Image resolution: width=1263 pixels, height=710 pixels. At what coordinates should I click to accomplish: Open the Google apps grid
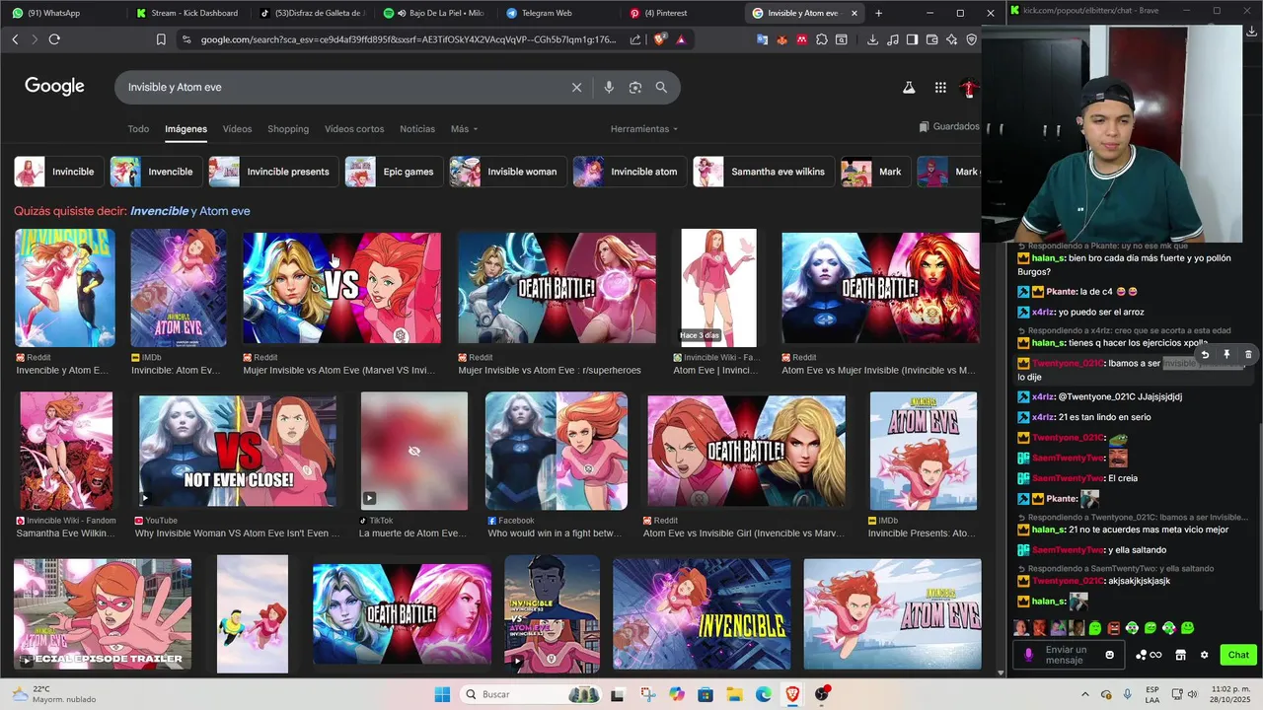point(940,88)
